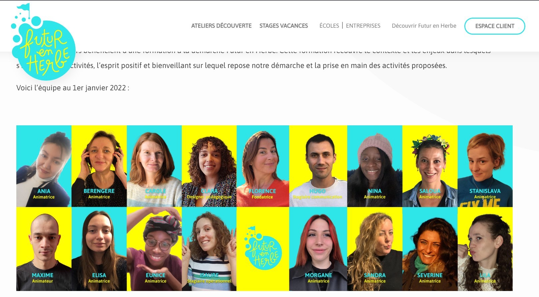Go to the Écoles page

[x=329, y=26]
